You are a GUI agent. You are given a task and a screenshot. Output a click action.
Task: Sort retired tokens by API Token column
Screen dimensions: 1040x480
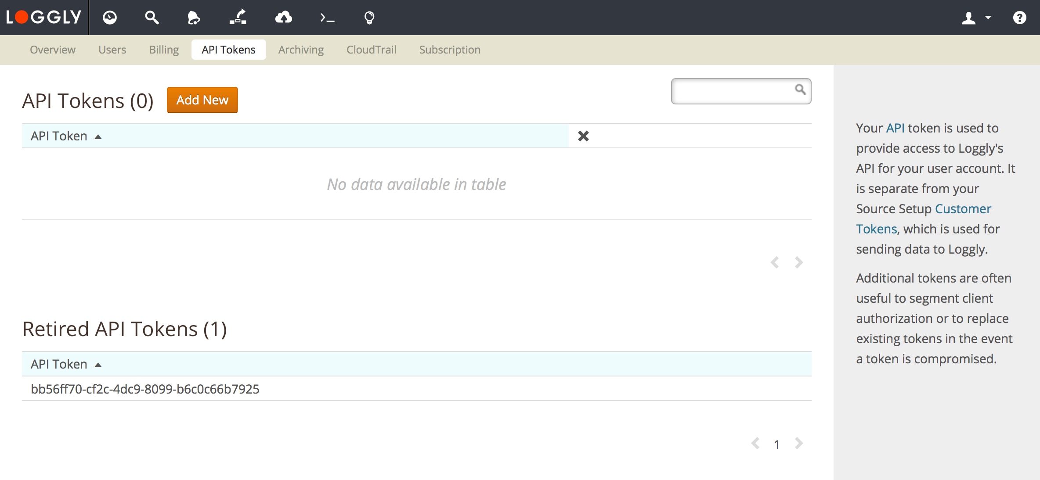(x=66, y=364)
